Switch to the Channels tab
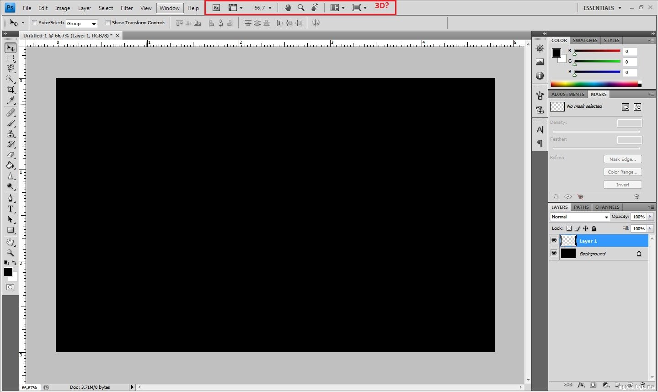This screenshot has width=658, height=392. point(607,207)
